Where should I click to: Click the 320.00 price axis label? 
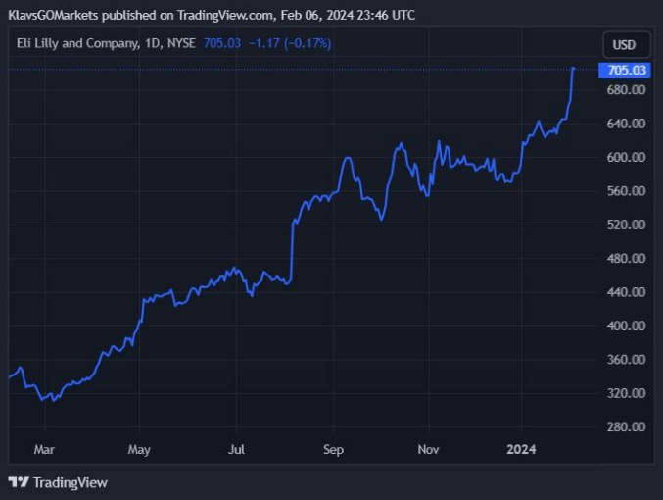(x=626, y=393)
